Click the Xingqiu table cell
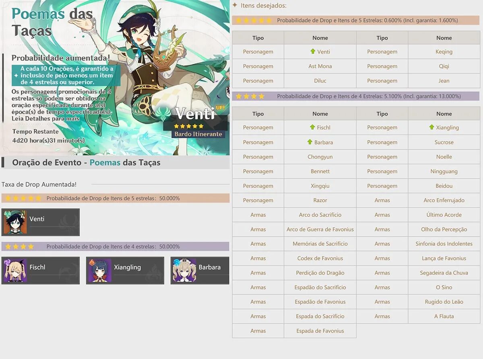Viewport: 483px width, 359px height. (320, 186)
